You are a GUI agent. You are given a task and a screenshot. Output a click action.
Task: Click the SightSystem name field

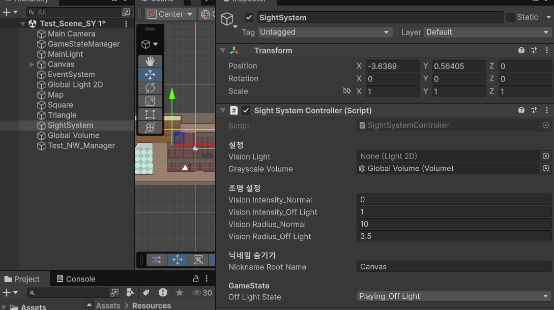(380, 17)
